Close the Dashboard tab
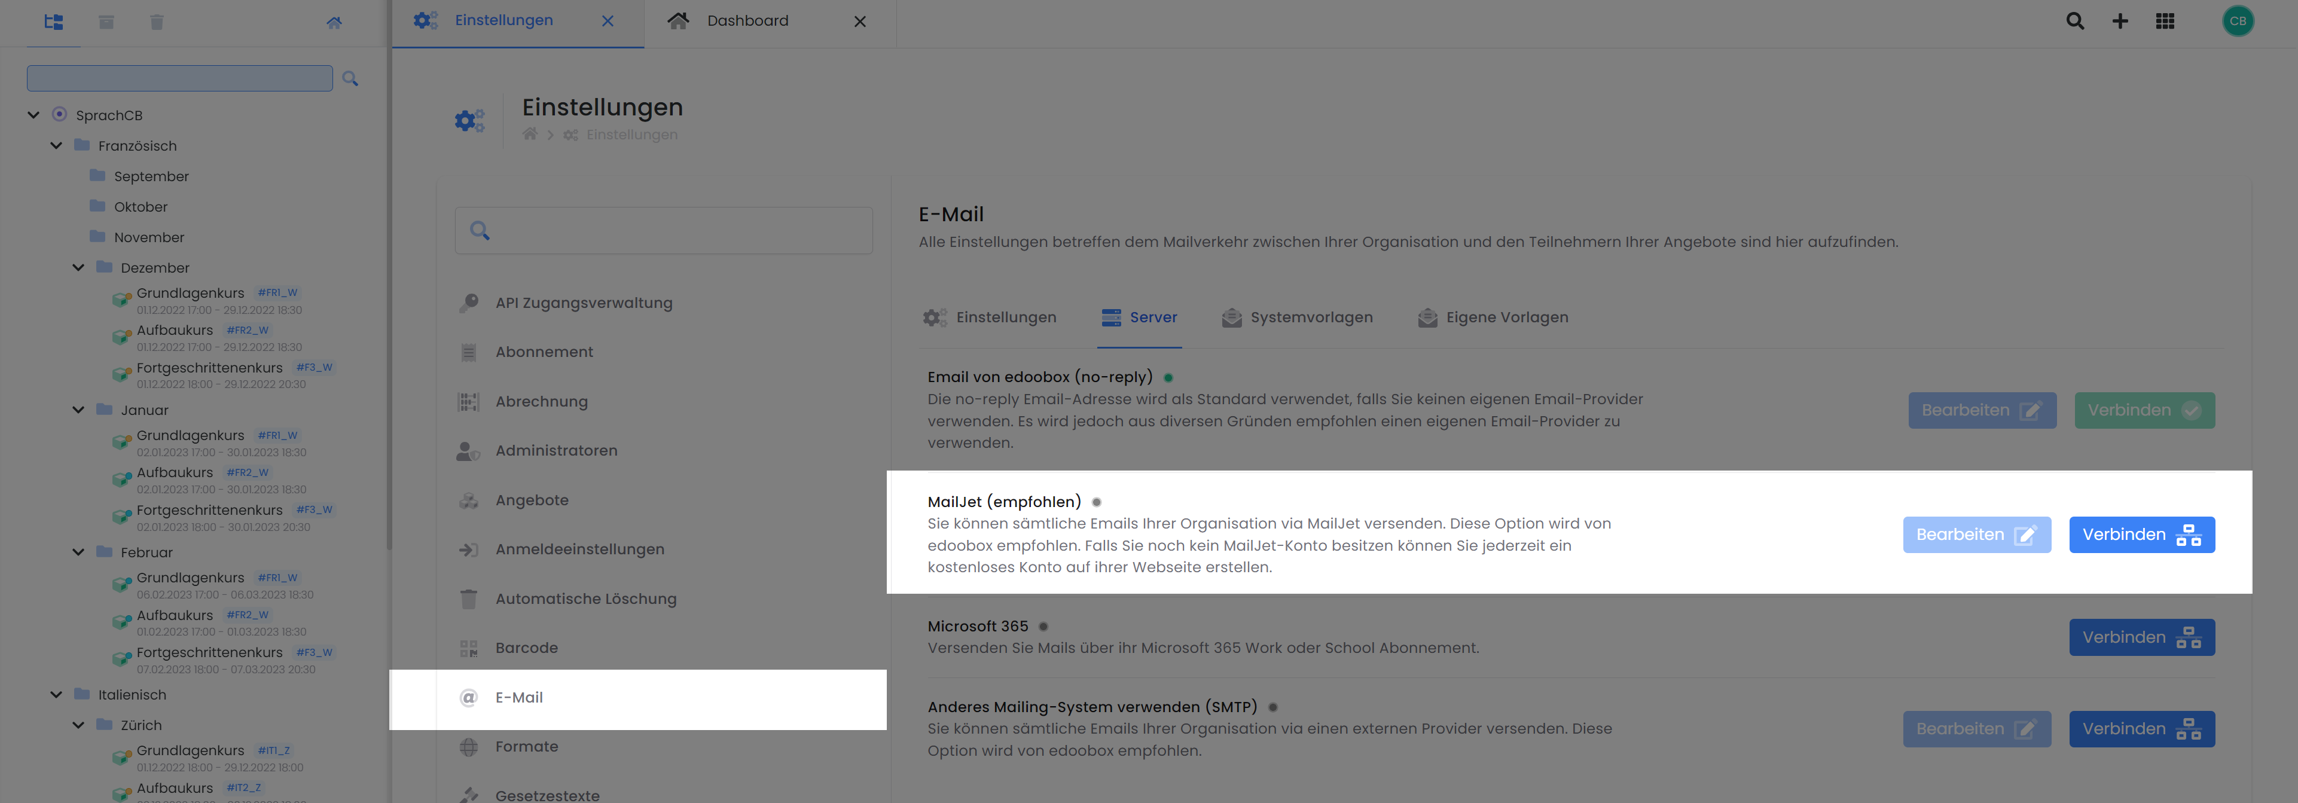 click(x=860, y=22)
